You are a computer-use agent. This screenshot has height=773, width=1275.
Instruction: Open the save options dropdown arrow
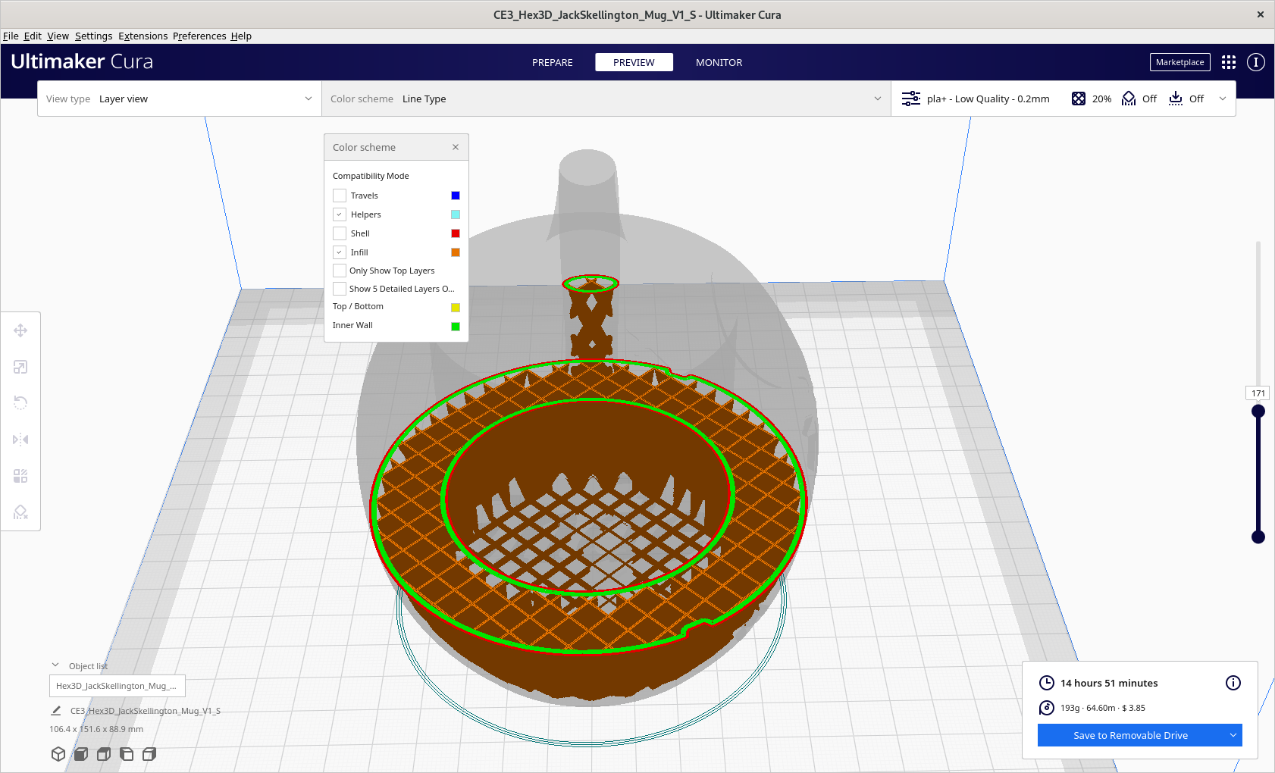click(1233, 735)
